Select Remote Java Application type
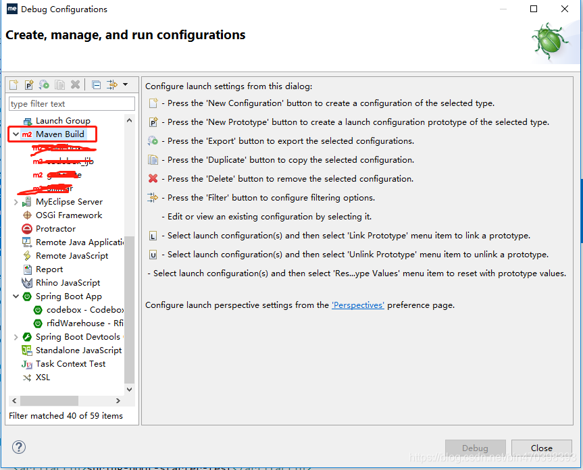The width and height of the screenshot is (583, 470). coord(80,242)
